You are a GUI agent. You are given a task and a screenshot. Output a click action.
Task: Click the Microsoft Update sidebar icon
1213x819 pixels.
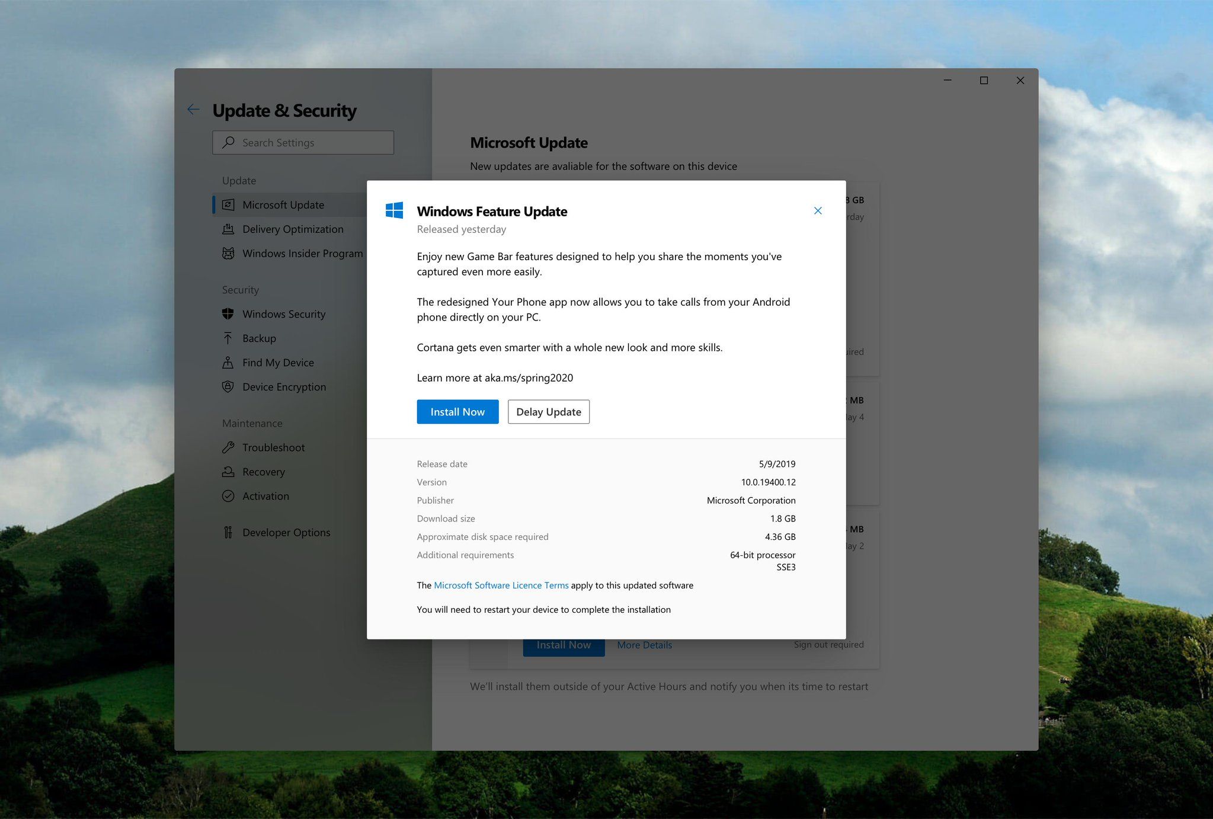pos(228,204)
